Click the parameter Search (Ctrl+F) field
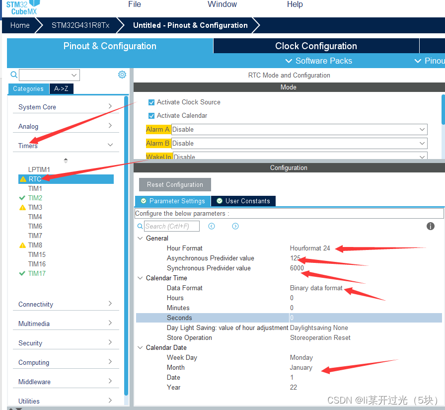The width and height of the screenshot is (445, 410). point(172,226)
